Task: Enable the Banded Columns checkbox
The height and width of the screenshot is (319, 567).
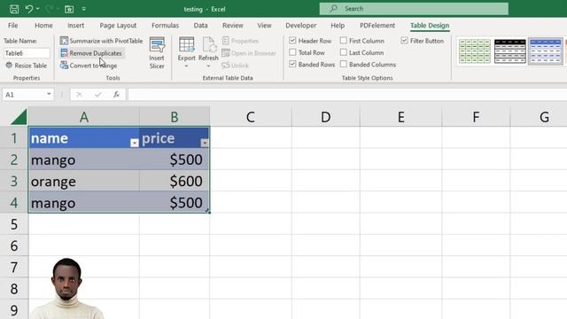Action: [344, 64]
